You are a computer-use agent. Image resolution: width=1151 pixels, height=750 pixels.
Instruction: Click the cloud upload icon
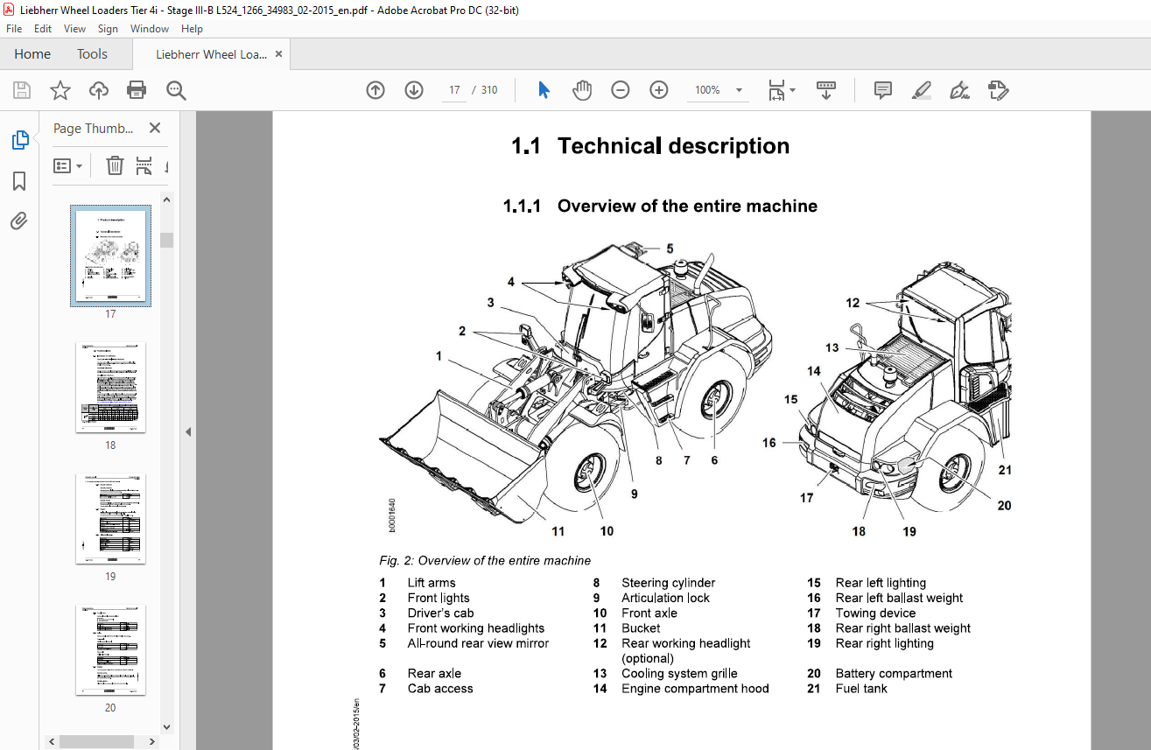[x=99, y=90]
